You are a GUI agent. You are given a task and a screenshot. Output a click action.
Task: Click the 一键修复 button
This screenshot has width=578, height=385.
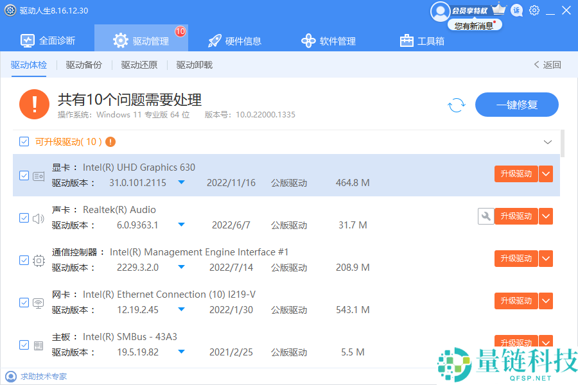(517, 105)
